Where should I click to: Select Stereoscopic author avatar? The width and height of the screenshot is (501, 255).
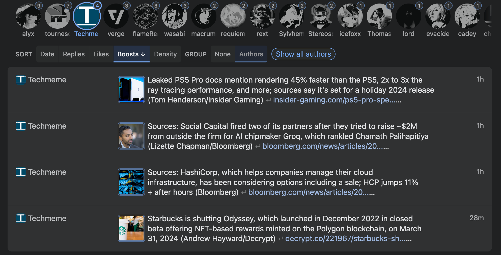coord(321,16)
